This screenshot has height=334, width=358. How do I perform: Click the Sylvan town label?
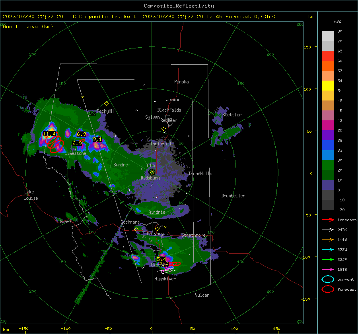point(152,117)
